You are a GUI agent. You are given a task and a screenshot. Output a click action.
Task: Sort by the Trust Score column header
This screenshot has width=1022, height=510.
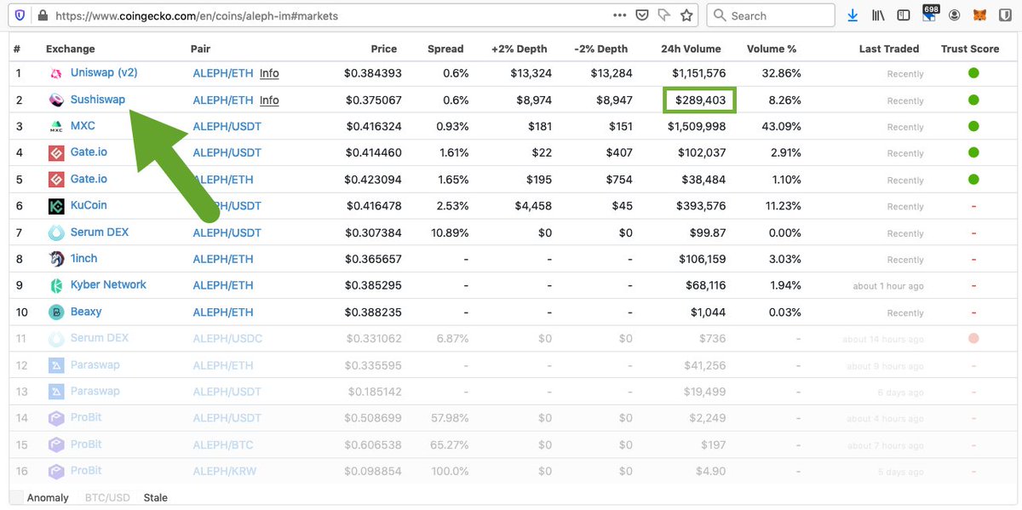point(970,49)
